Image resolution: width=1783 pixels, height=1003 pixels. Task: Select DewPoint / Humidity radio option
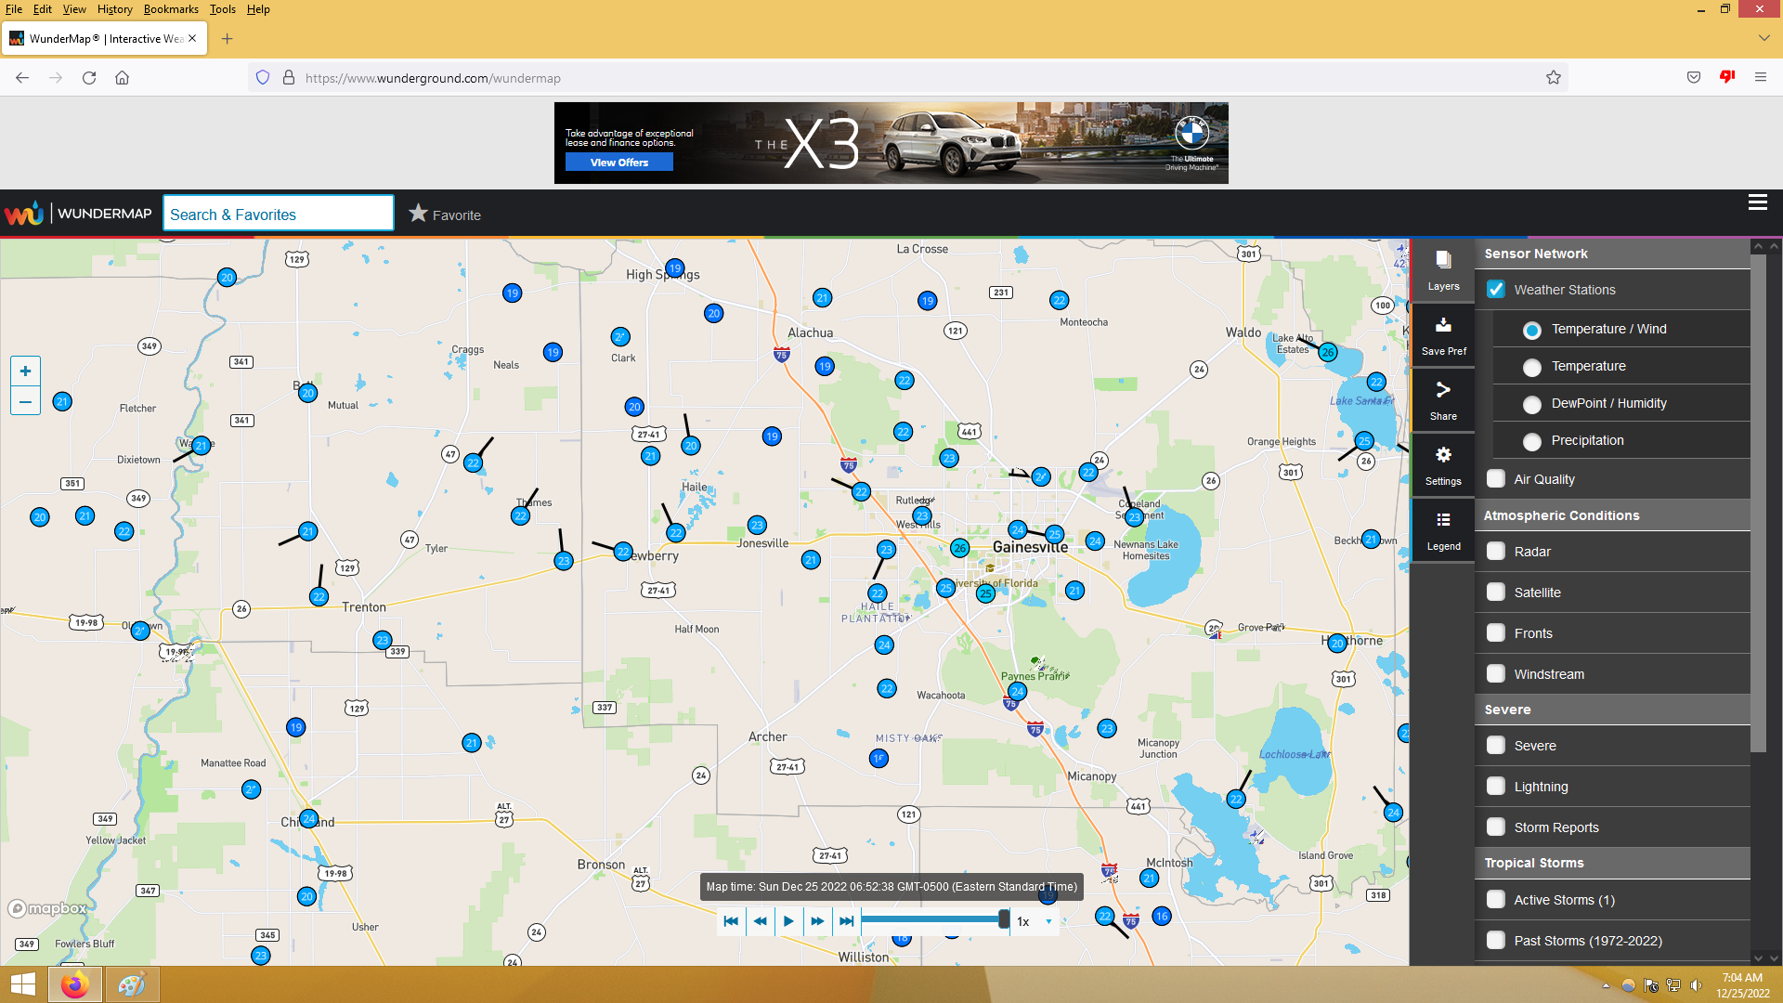[x=1532, y=404]
